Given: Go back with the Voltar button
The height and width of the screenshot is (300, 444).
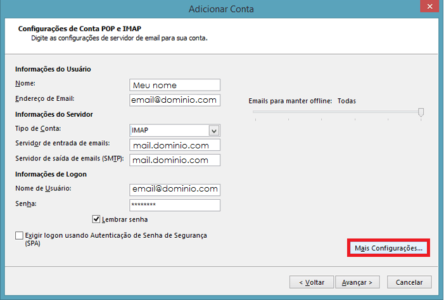Looking at the screenshot, I should tap(307, 282).
